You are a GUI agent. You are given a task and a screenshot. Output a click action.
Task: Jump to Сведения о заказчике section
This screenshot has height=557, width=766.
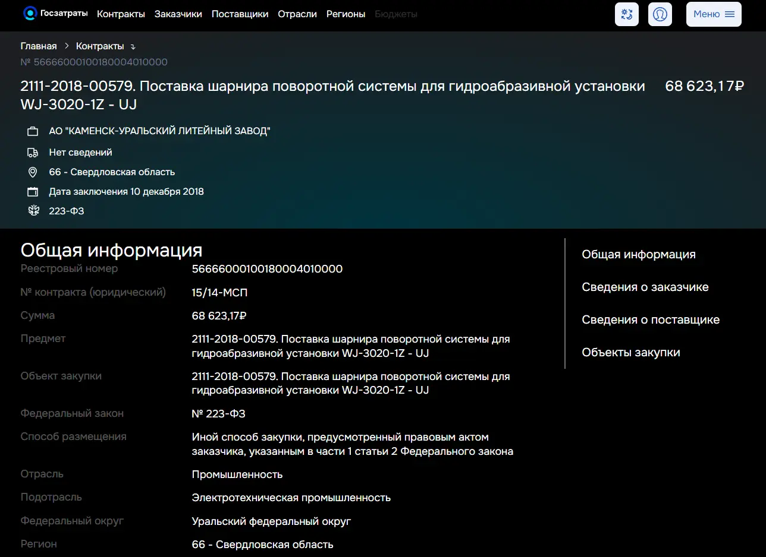645,287
